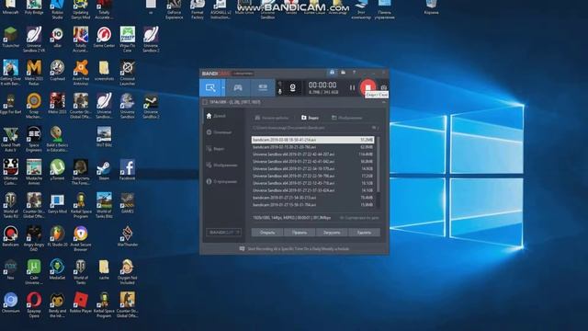588x331 pixels.
Task: Click Загрузить (Upload) button
Action: point(332,233)
